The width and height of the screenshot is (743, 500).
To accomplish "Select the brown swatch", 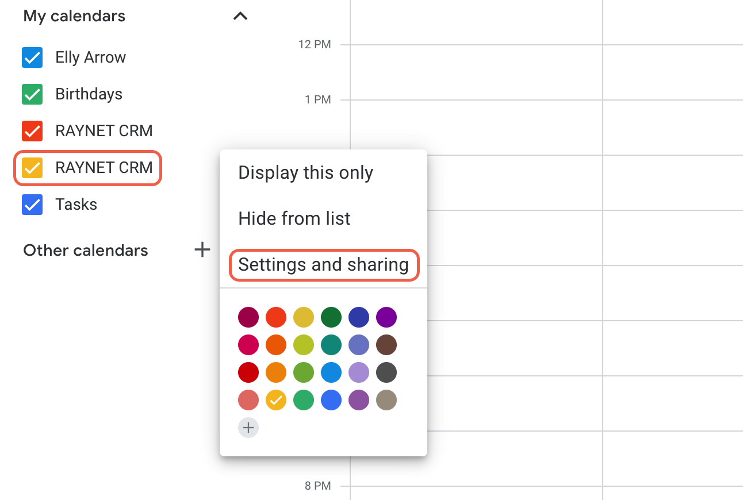I will [386, 345].
